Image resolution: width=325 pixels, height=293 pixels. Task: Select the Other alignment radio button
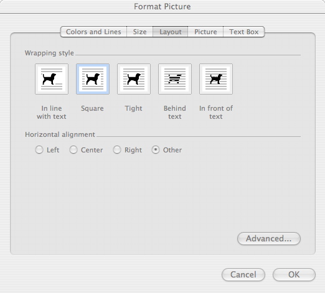(156, 150)
